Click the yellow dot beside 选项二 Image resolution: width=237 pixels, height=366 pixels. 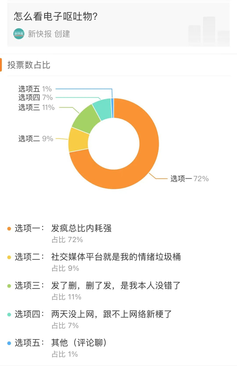tap(9, 257)
